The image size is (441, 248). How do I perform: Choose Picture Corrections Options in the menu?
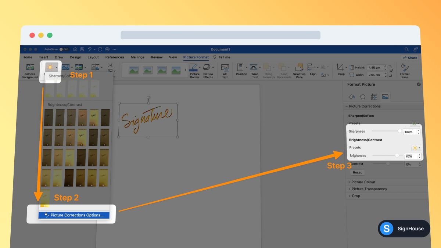pyautogui.click(x=73, y=215)
